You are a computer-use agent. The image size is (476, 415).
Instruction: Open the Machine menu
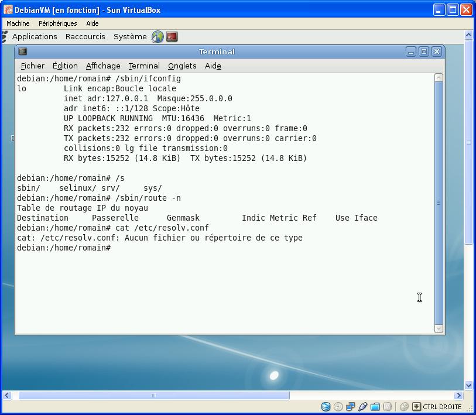pos(18,23)
